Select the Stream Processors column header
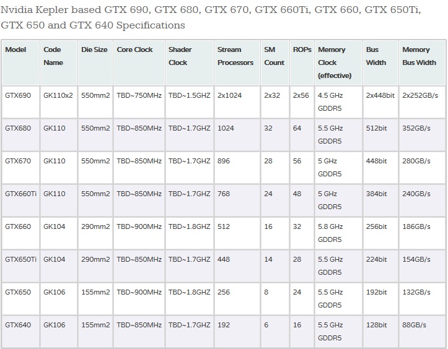448x349 pixels. point(237,62)
